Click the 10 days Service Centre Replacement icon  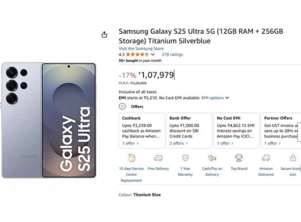pyautogui.click(x=131, y=158)
